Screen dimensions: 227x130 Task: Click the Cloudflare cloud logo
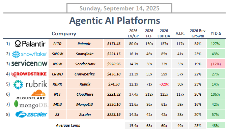[x=38, y=93]
